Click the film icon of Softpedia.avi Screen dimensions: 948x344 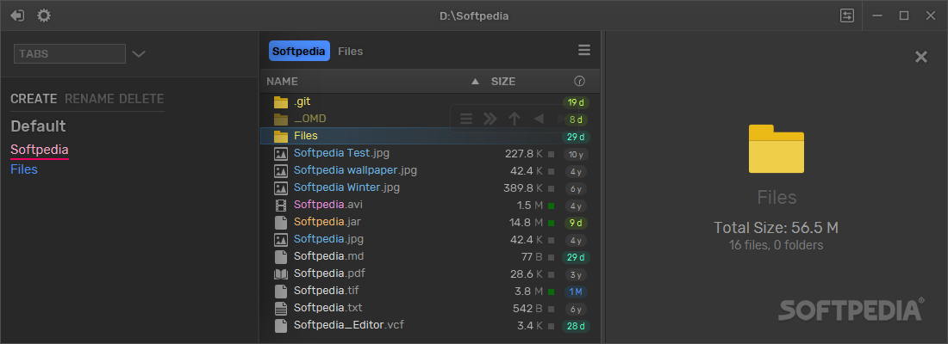coord(281,206)
